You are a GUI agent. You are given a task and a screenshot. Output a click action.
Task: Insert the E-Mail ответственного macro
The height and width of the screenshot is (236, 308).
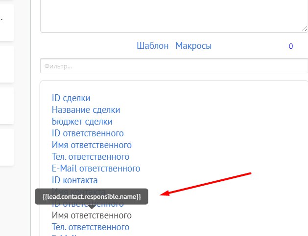(x=96, y=169)
